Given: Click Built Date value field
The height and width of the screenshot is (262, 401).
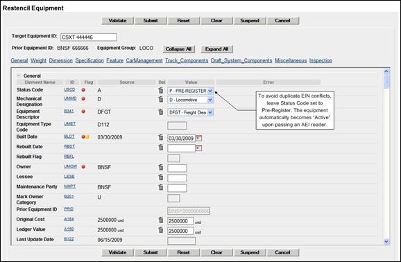Looking at the screenshot, I should tap(182, 139).
